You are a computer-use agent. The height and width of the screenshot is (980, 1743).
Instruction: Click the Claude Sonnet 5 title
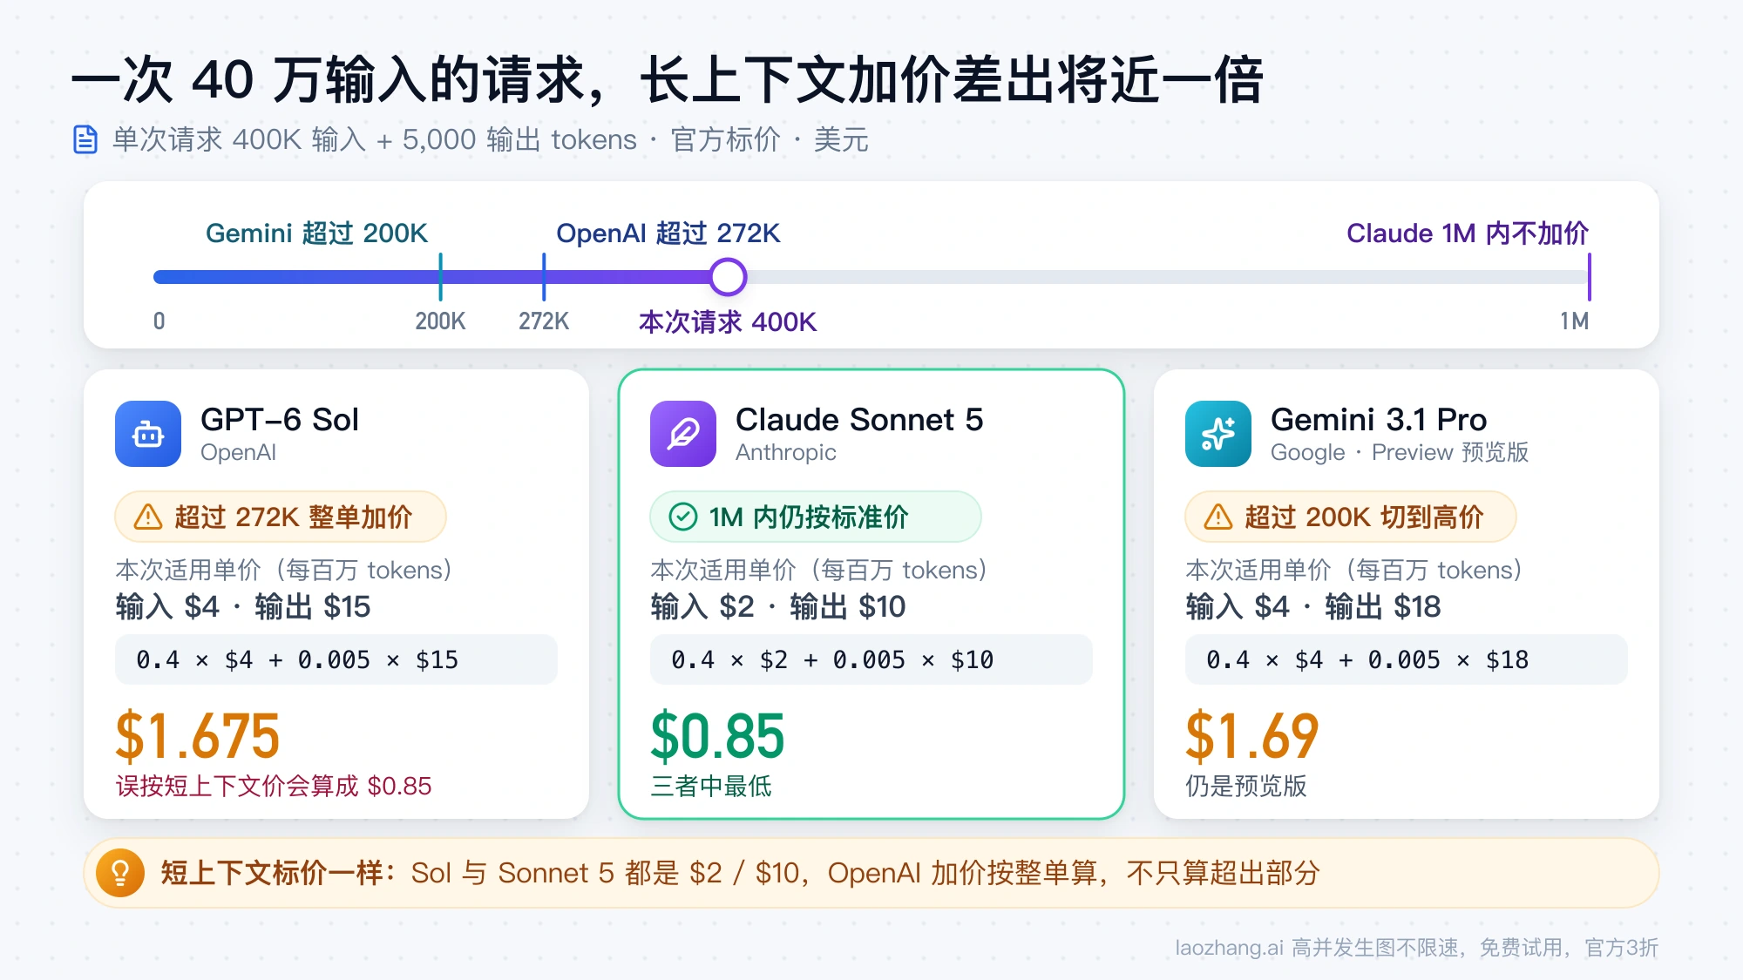[859, 420]
